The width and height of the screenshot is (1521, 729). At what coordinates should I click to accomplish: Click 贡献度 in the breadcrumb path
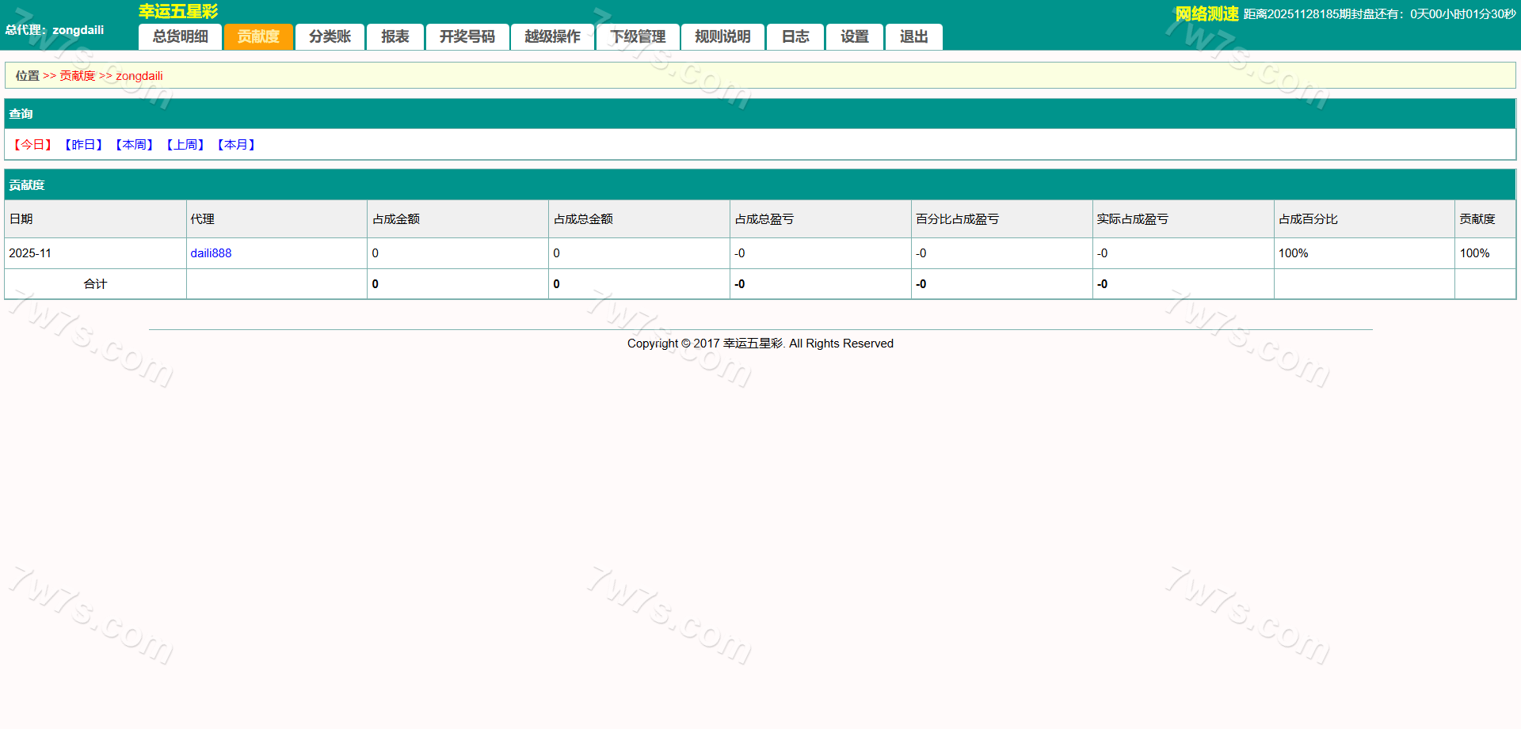[77, 76]
